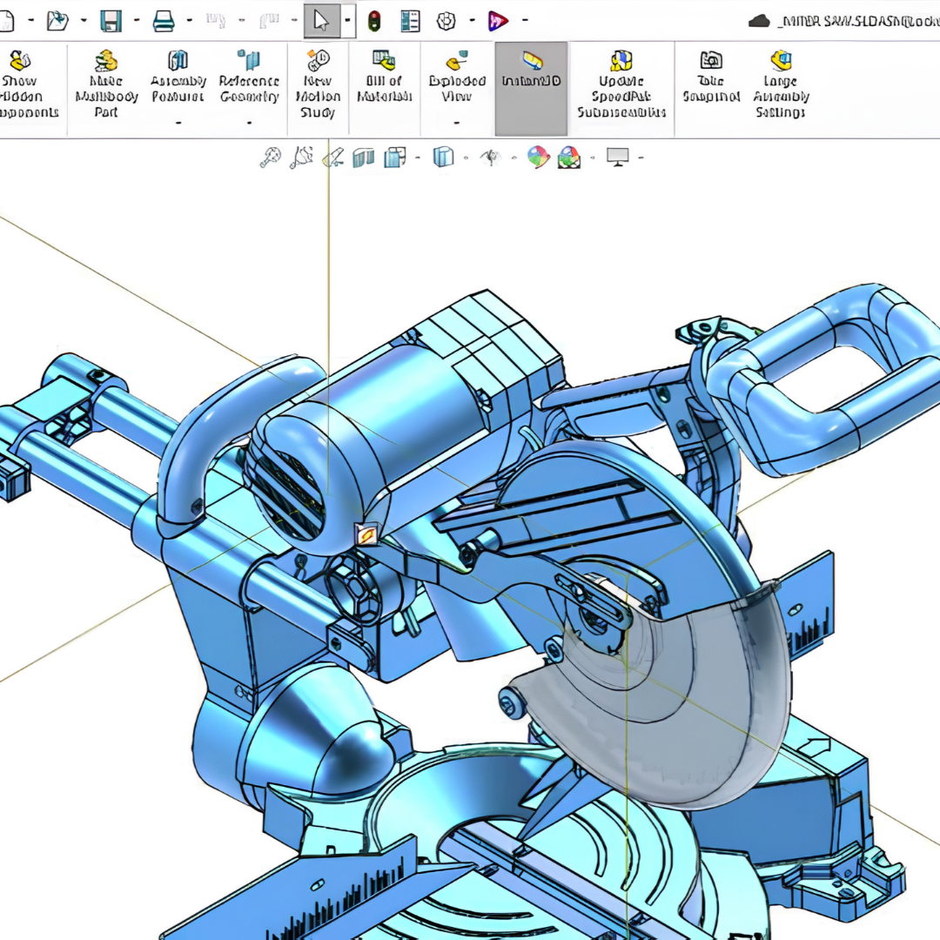The height and width of the screenshot is (940, 940).
Task: Click the Apply Scene icon
Action: [x=569, y=158]
